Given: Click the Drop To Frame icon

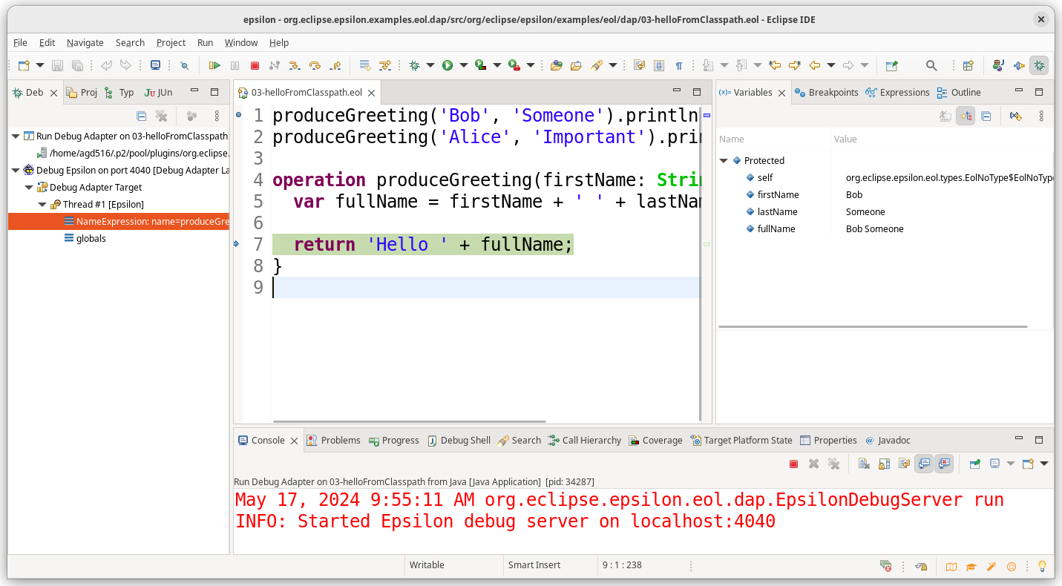Looking at the screenshot, I should (x=364, y=65).
